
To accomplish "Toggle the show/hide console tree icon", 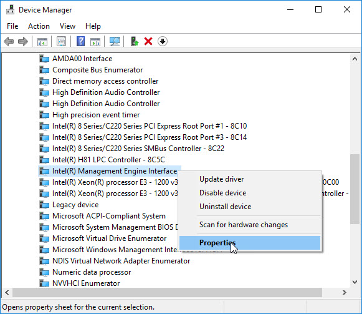I will click(x=42, y=42).
